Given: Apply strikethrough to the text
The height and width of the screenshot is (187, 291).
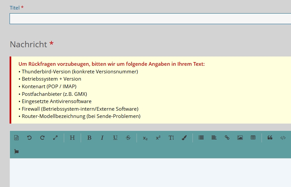Looking at the screenshot, I should pos(128,138).
